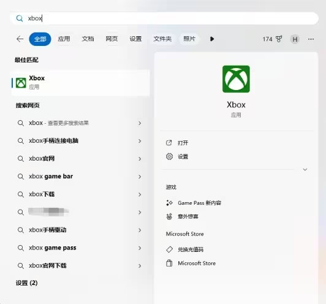The width and height of the screenshot is (326, 304).
Task: Click the shopping bag icon beside Microsoft Store
Action: coord(169,263)
